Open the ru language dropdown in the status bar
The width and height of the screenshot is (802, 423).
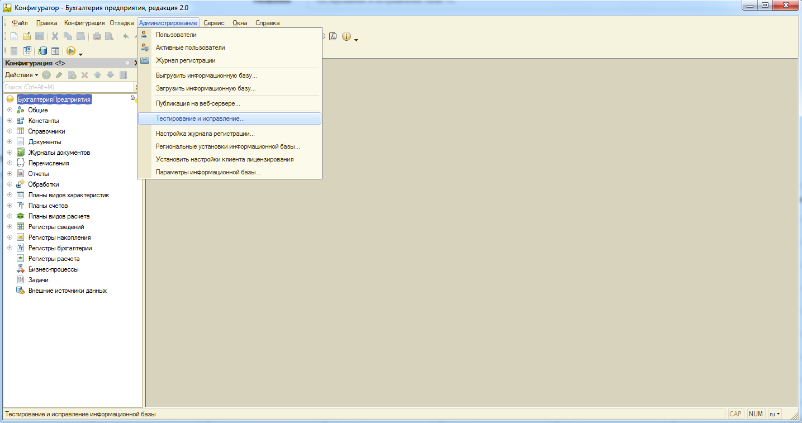[x=775, y=414]
